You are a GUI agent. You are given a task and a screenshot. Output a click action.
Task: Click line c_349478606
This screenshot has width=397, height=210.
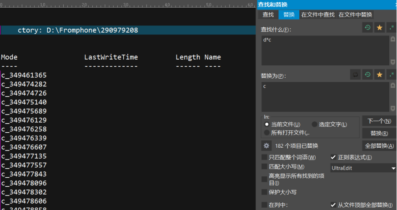24,201
